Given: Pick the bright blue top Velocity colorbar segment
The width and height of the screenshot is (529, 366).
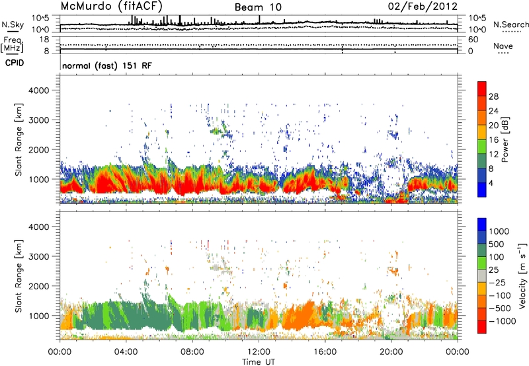Looking at the screenshot, I should [x=482, y=225].
